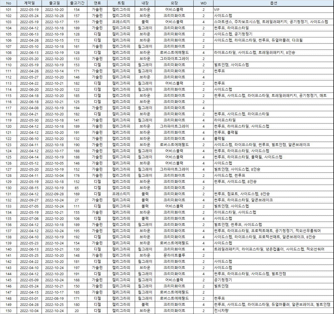Click 빌트인캠 option cell in row 146
The image size is (334, 314).
[273, 286]
